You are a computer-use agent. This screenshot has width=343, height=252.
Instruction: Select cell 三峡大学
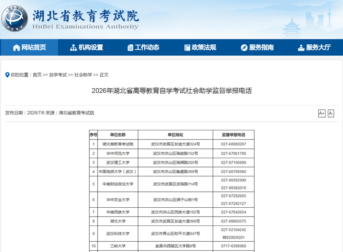tap(118, 246)
